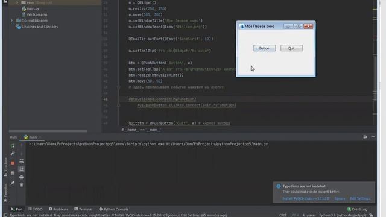Stop the running process red square
This screenshot has height=217, width=386.
pyautogui.click(x=13, y=163)
